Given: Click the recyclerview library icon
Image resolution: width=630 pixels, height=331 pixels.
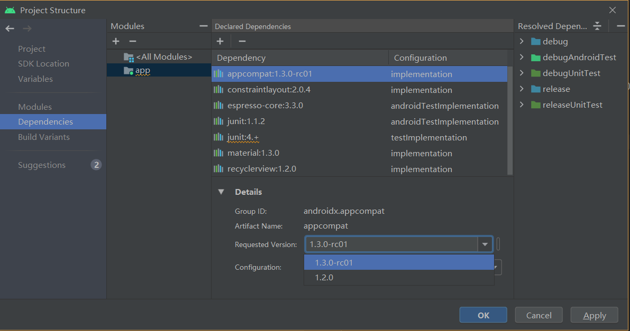Looking at the screenshot, I should coord(218,169).
